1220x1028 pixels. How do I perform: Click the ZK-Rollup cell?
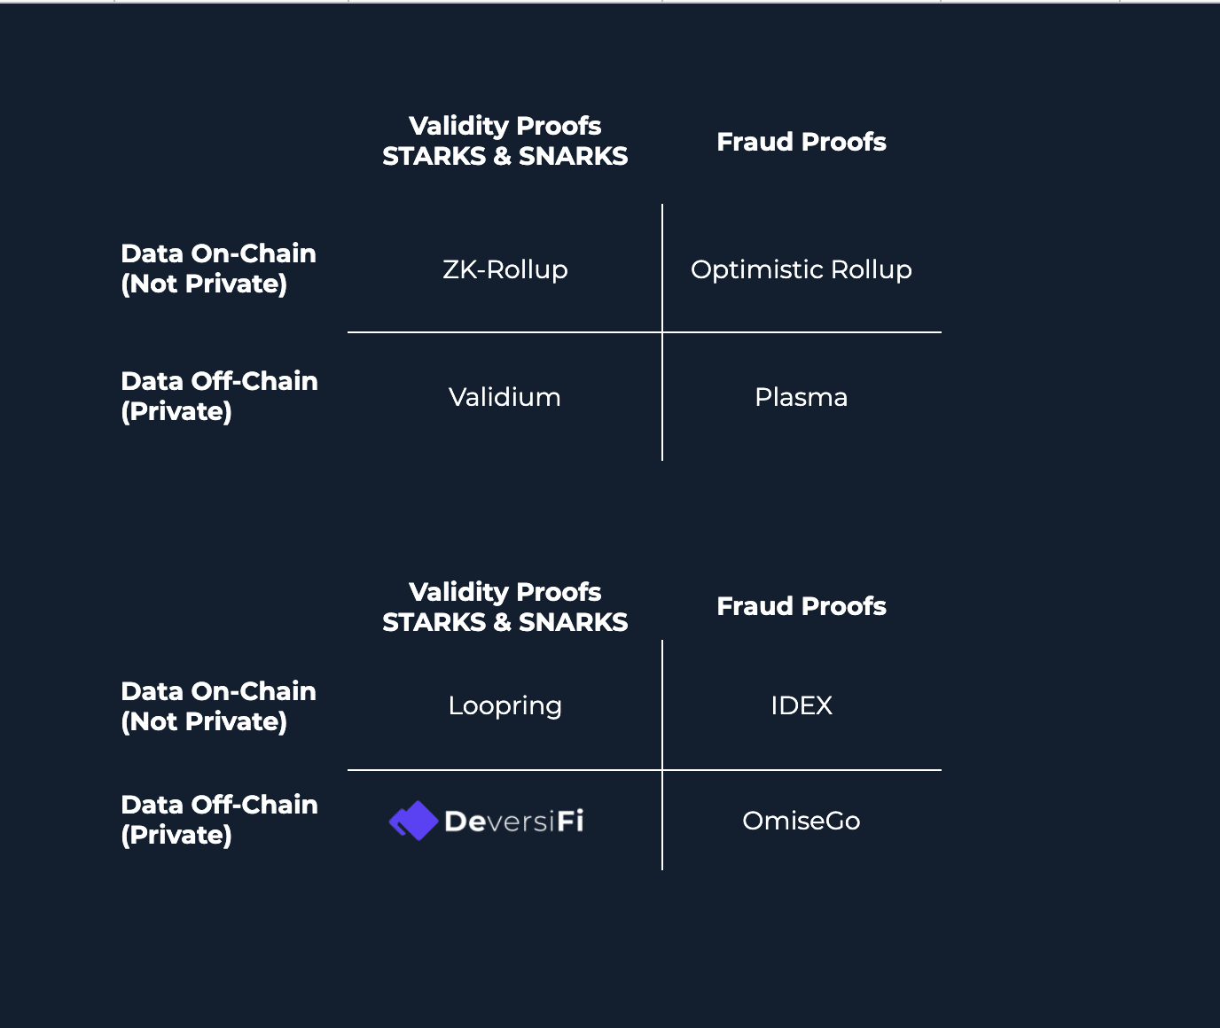coord(505,269)
